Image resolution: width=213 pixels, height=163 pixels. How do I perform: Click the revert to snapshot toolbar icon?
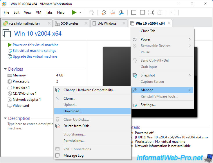(112, 12)
